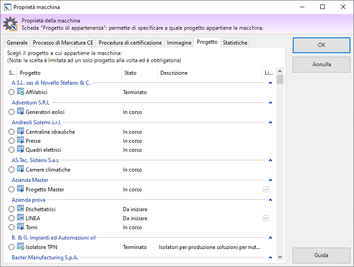The image size is (354, 267).
Task: Click the Centraline idrauliche project icon
Action: 20,132
